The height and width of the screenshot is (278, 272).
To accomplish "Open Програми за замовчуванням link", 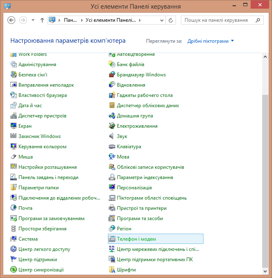I will [52, 218].
